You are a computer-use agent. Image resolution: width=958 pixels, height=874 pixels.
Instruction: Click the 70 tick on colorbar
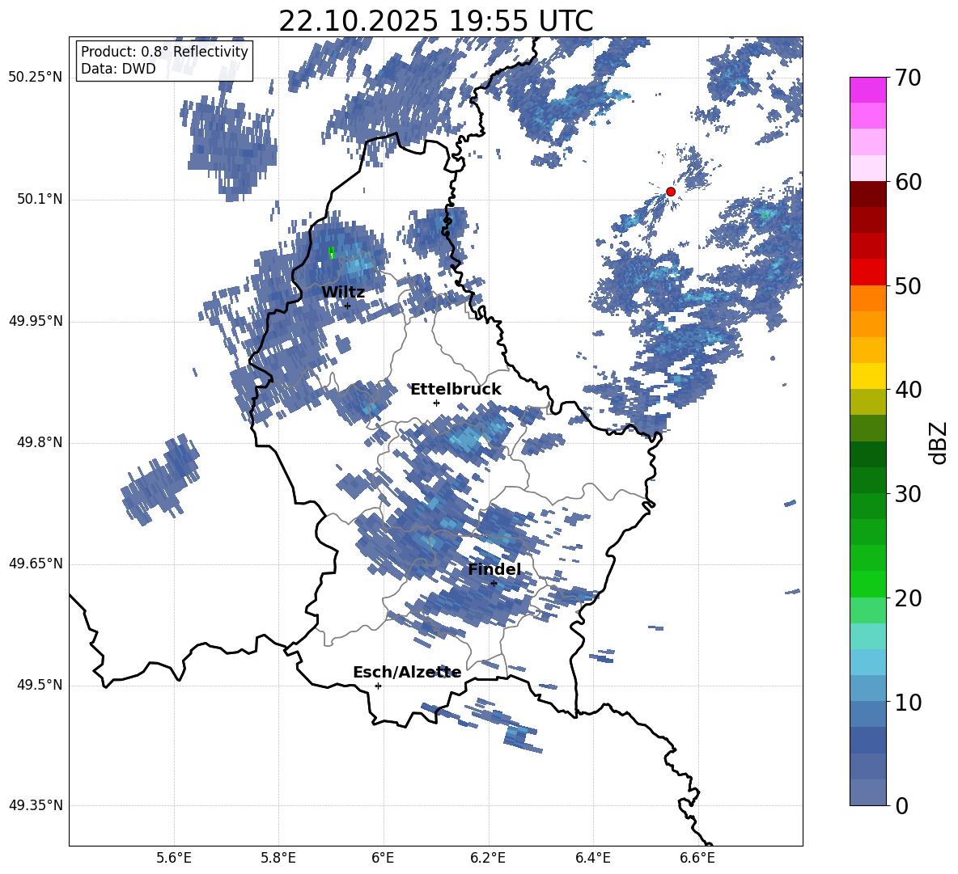(x=908, y=78)
